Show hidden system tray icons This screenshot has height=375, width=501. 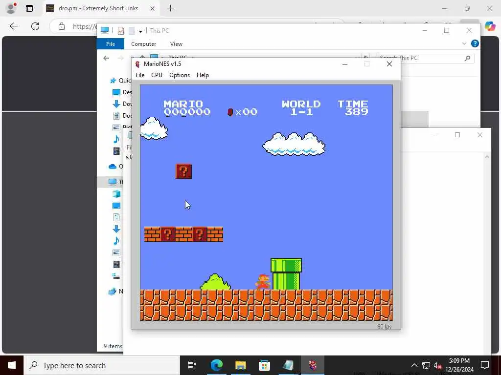(x=414, y=365)
